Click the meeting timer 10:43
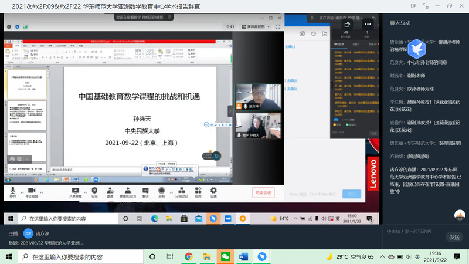 click(x=229, y=26)
